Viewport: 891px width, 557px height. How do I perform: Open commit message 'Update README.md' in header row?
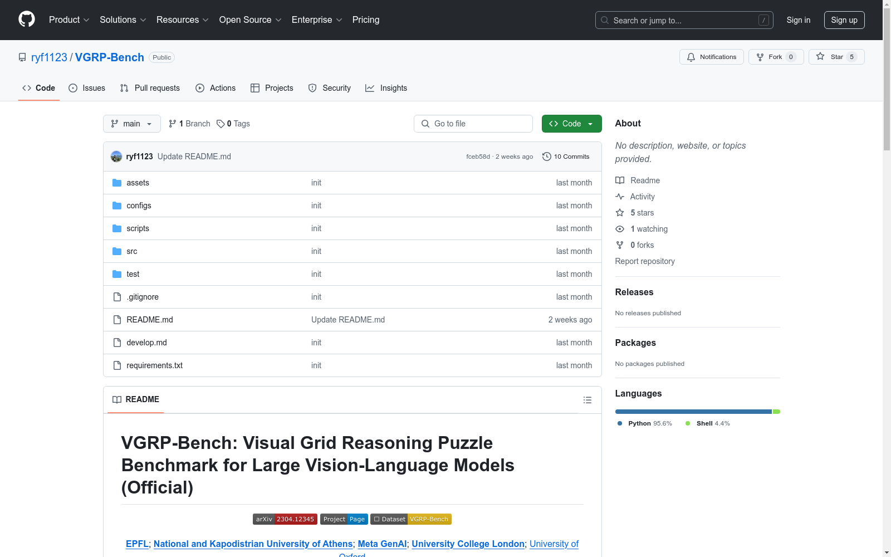[x=194, y=157]
